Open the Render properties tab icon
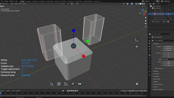This screenshot has height=98, width=174. (x=150, y=41)
